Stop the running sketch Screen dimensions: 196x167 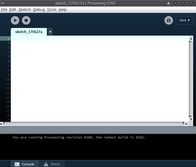click(26, 20)
